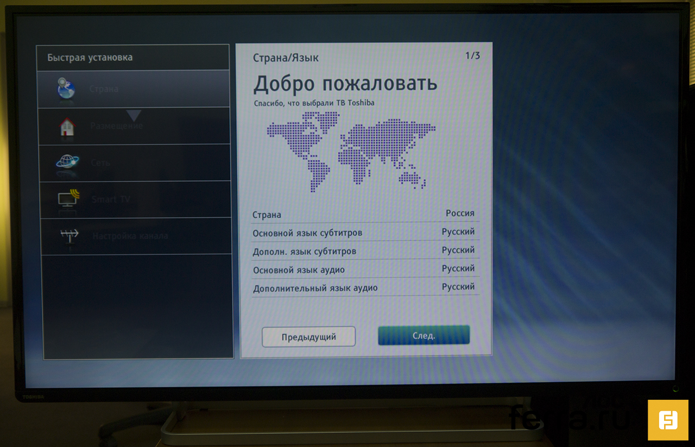Change Дополн. язык субтитров value
The image size is (695, 447).
click(x=458, y=250)
